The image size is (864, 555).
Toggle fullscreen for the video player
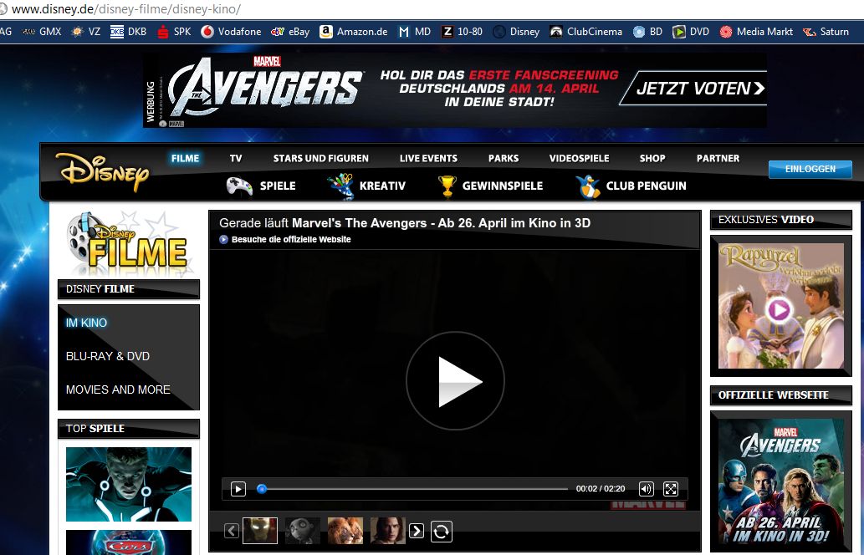click(x=671, y=489)
